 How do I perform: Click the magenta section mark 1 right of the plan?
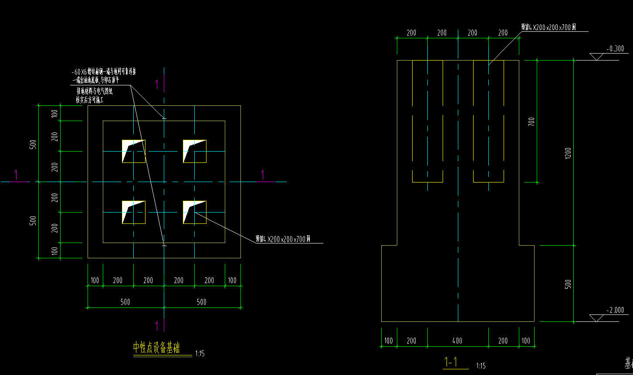[262, 175]
